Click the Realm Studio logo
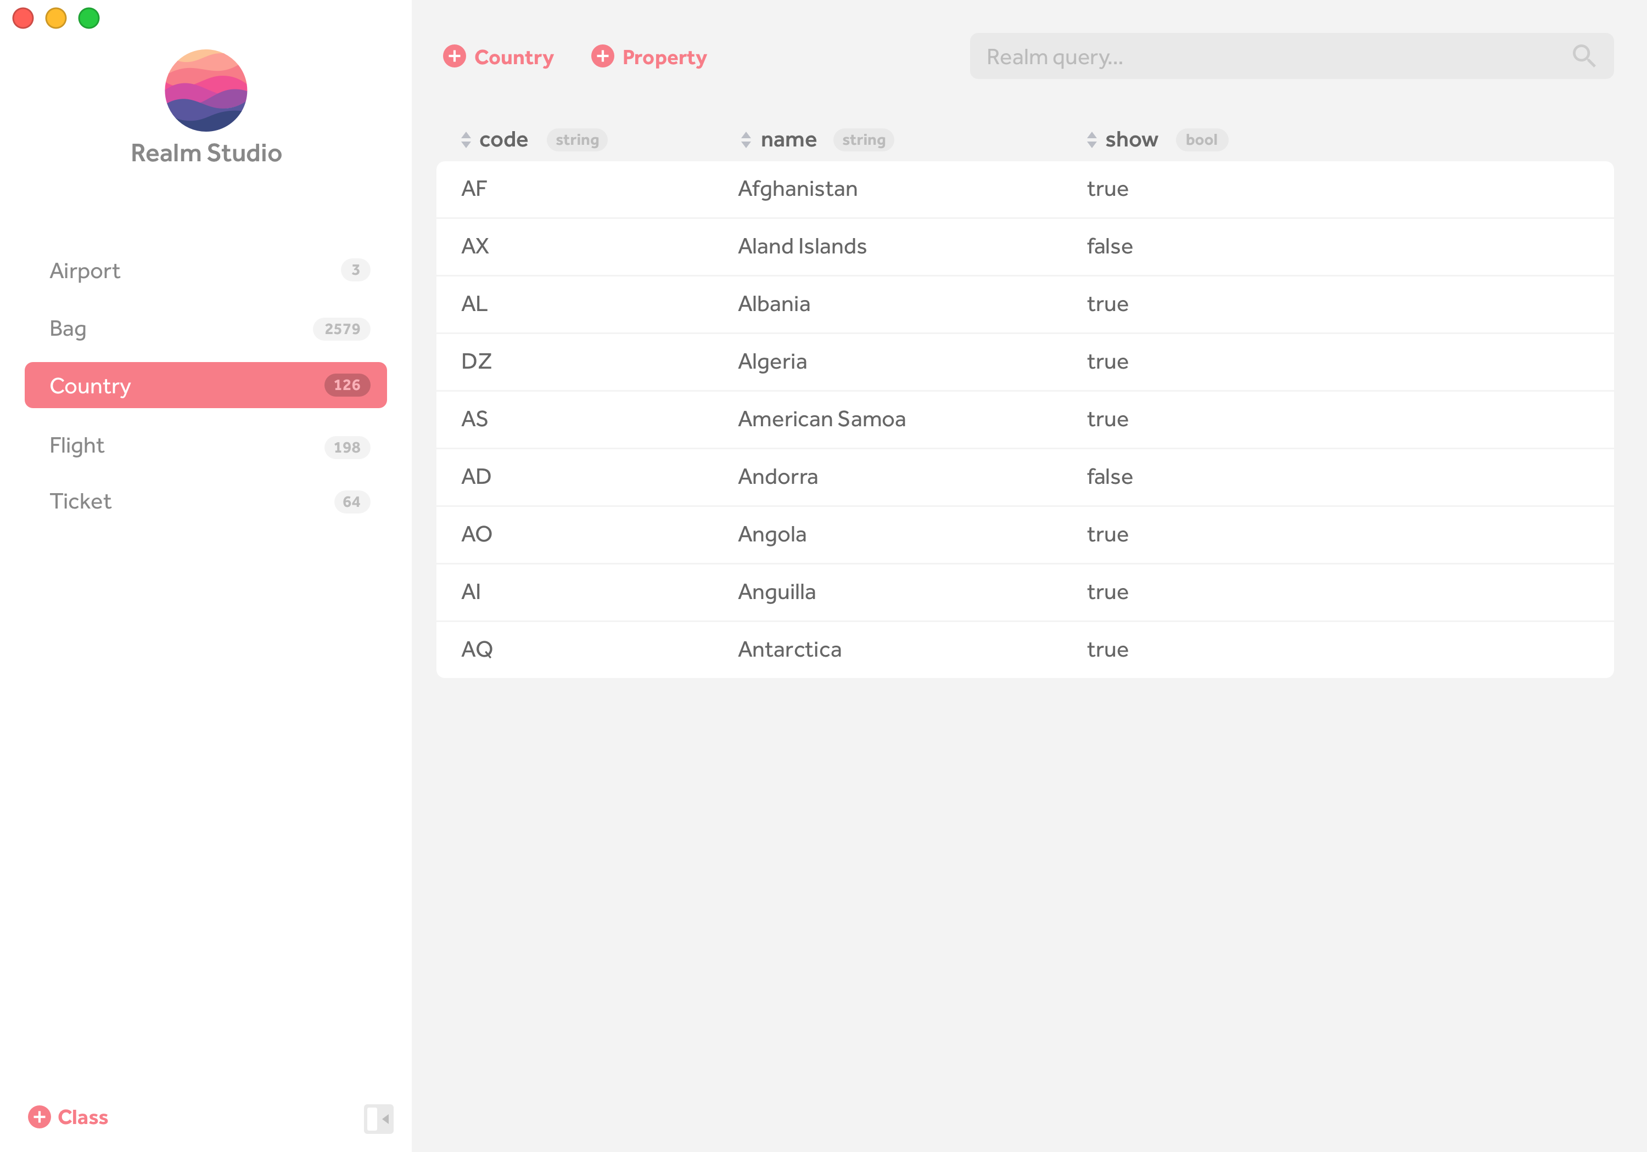The width and height of the screenshot is (1647, 1152). [206, 91]
